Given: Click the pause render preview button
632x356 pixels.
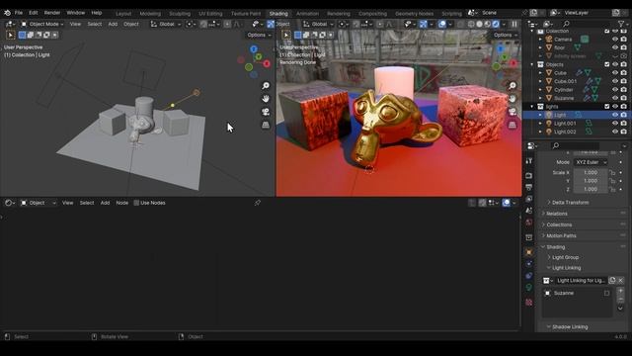Looking at the screenshot, I should click(x=514, y=24).
